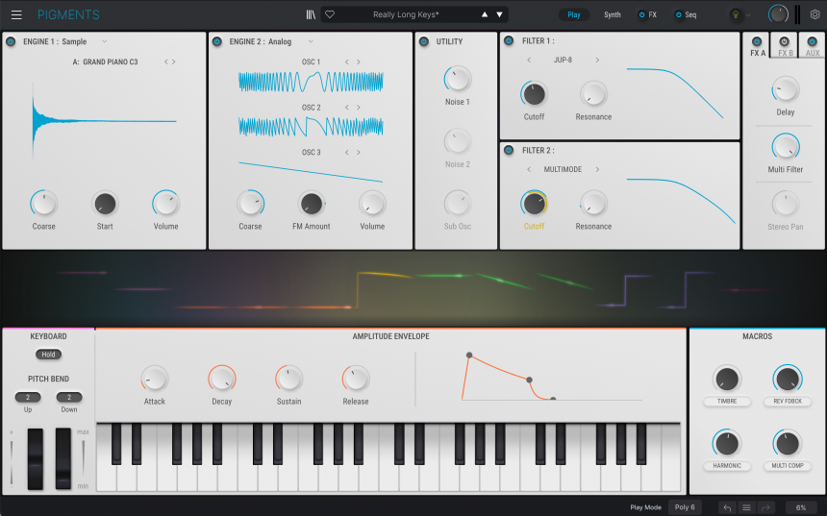Switch to Synth view tab

(612, 14)
